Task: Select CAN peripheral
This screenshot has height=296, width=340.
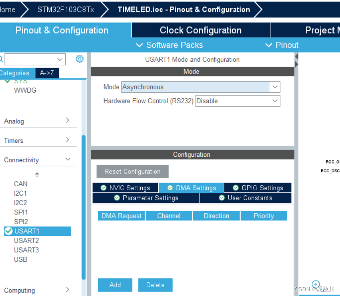Action: (21, 184)
